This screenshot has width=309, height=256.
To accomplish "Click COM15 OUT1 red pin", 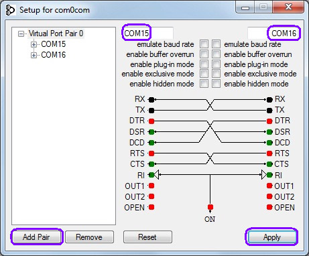I will pos(151,186).
